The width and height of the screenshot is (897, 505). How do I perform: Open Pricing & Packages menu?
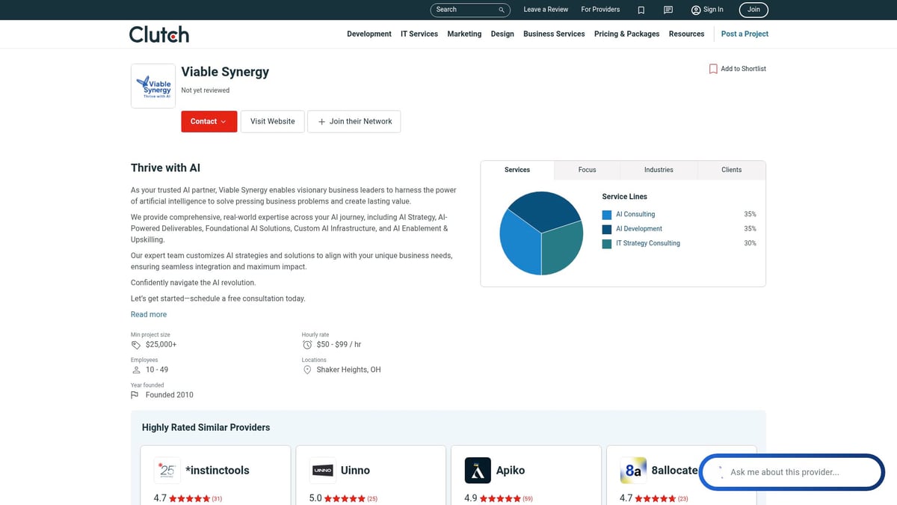tap(627, 34)
